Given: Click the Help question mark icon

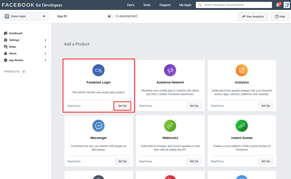Looking at the screenshot, I should 277,16.
